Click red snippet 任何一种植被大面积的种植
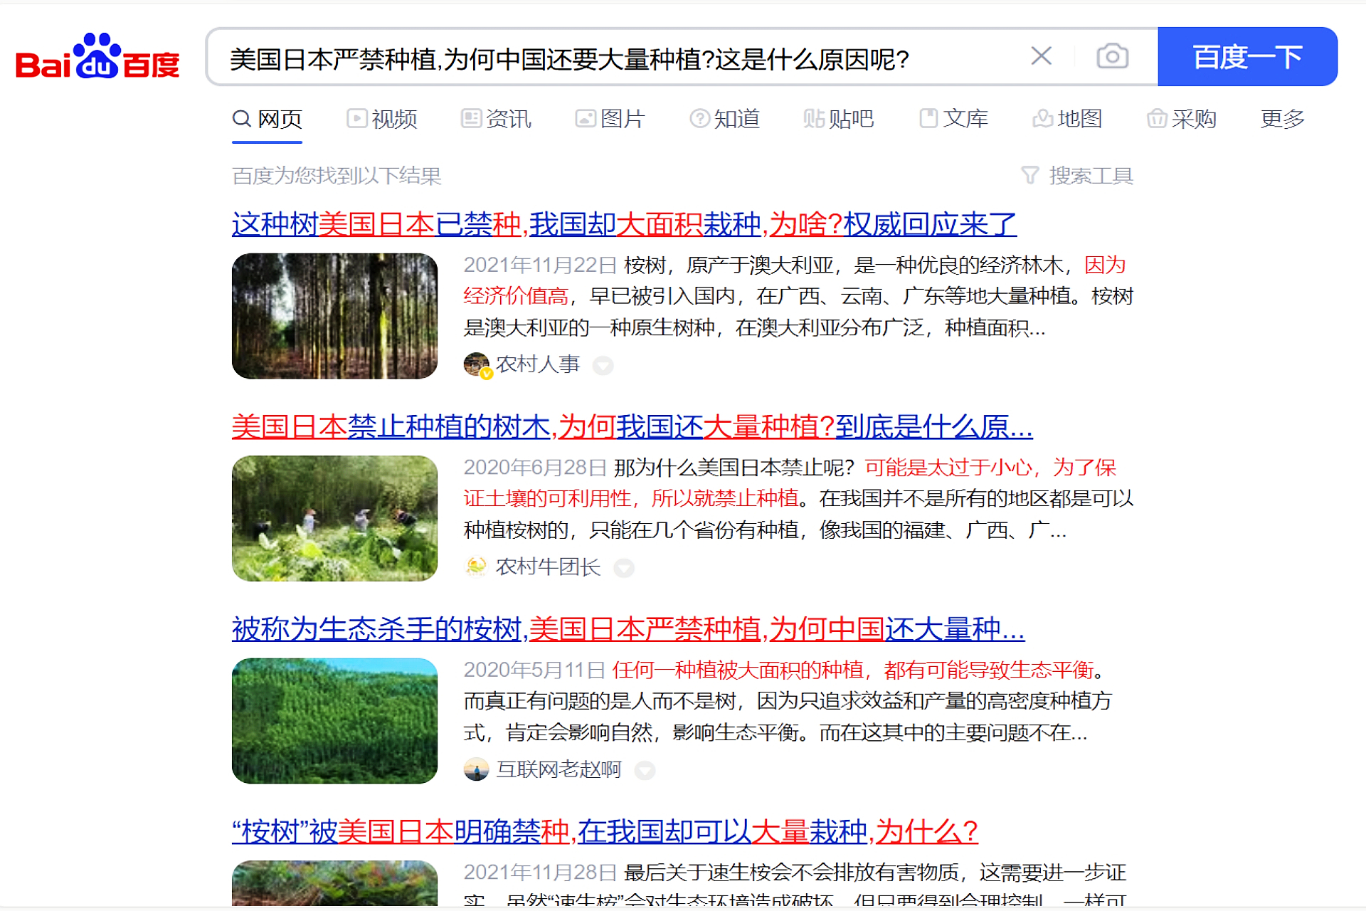The width and height of the screenshot is (1366, 911). (x=737, y=670)
